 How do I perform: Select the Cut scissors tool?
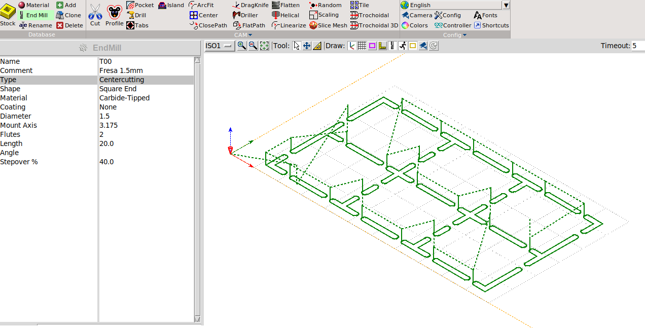pyautogui.click(x=95, y=14)
